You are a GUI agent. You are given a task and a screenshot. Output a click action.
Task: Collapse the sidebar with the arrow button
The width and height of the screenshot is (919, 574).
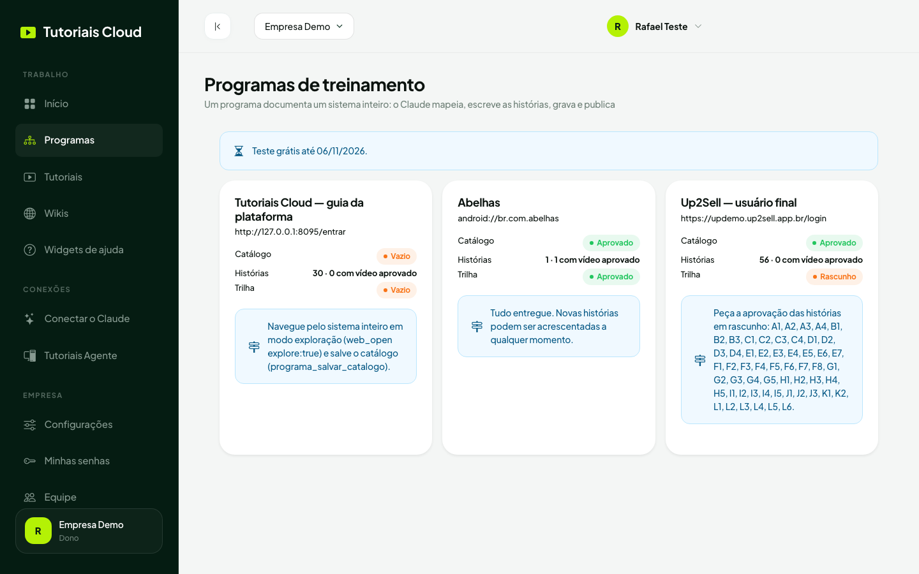click(218, 26)
